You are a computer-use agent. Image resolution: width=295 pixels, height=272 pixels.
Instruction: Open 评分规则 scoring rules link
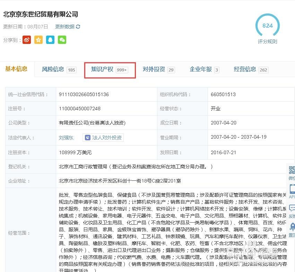click(267, 41)
